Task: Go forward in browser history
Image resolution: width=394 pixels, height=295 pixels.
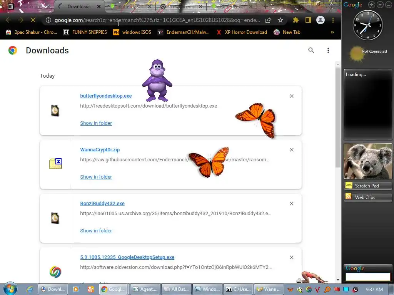Action: pos(21,20)
